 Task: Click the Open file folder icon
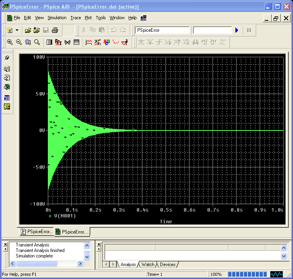pyautogui.click(x=28, y=30)
